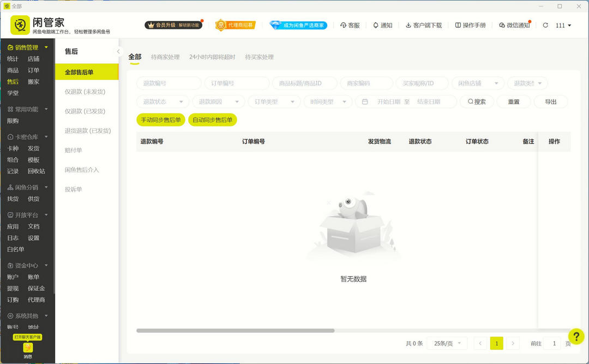Click the refresh icon in the top bar
Viewport: 589px width, 364px height.
[545, 25]
